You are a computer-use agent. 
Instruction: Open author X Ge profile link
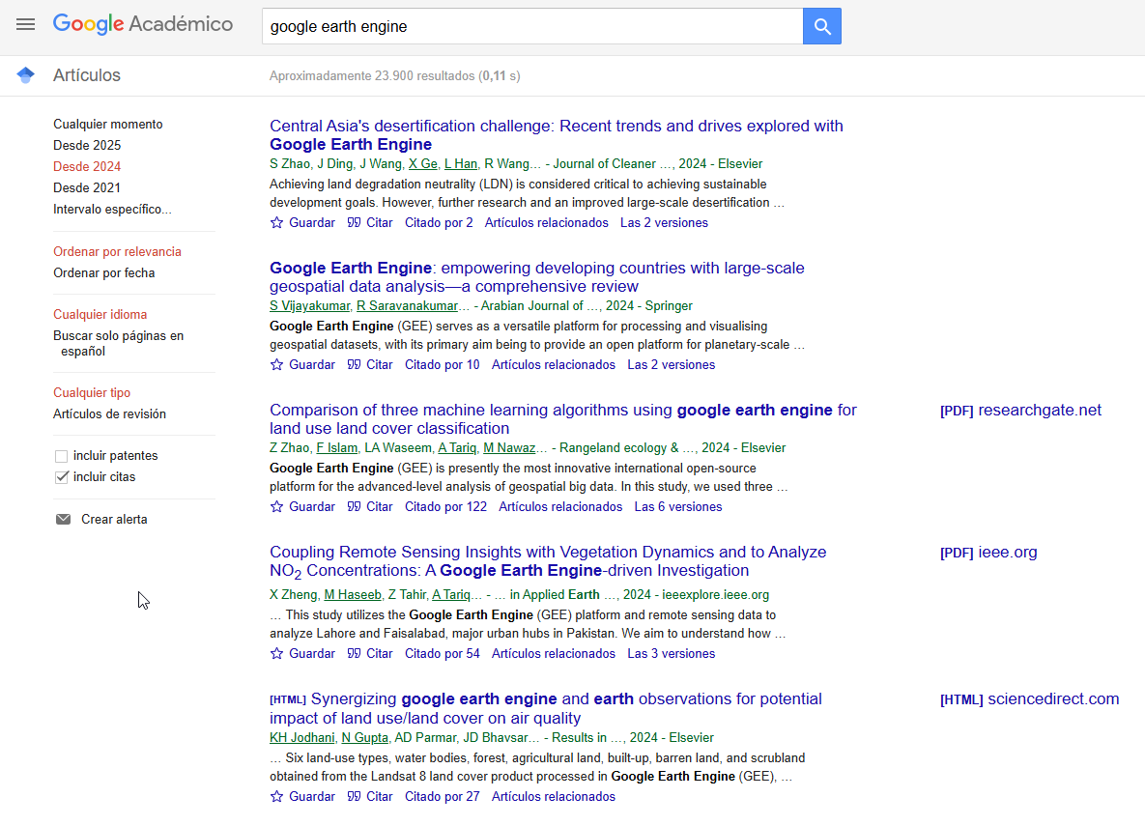(423, 163)
